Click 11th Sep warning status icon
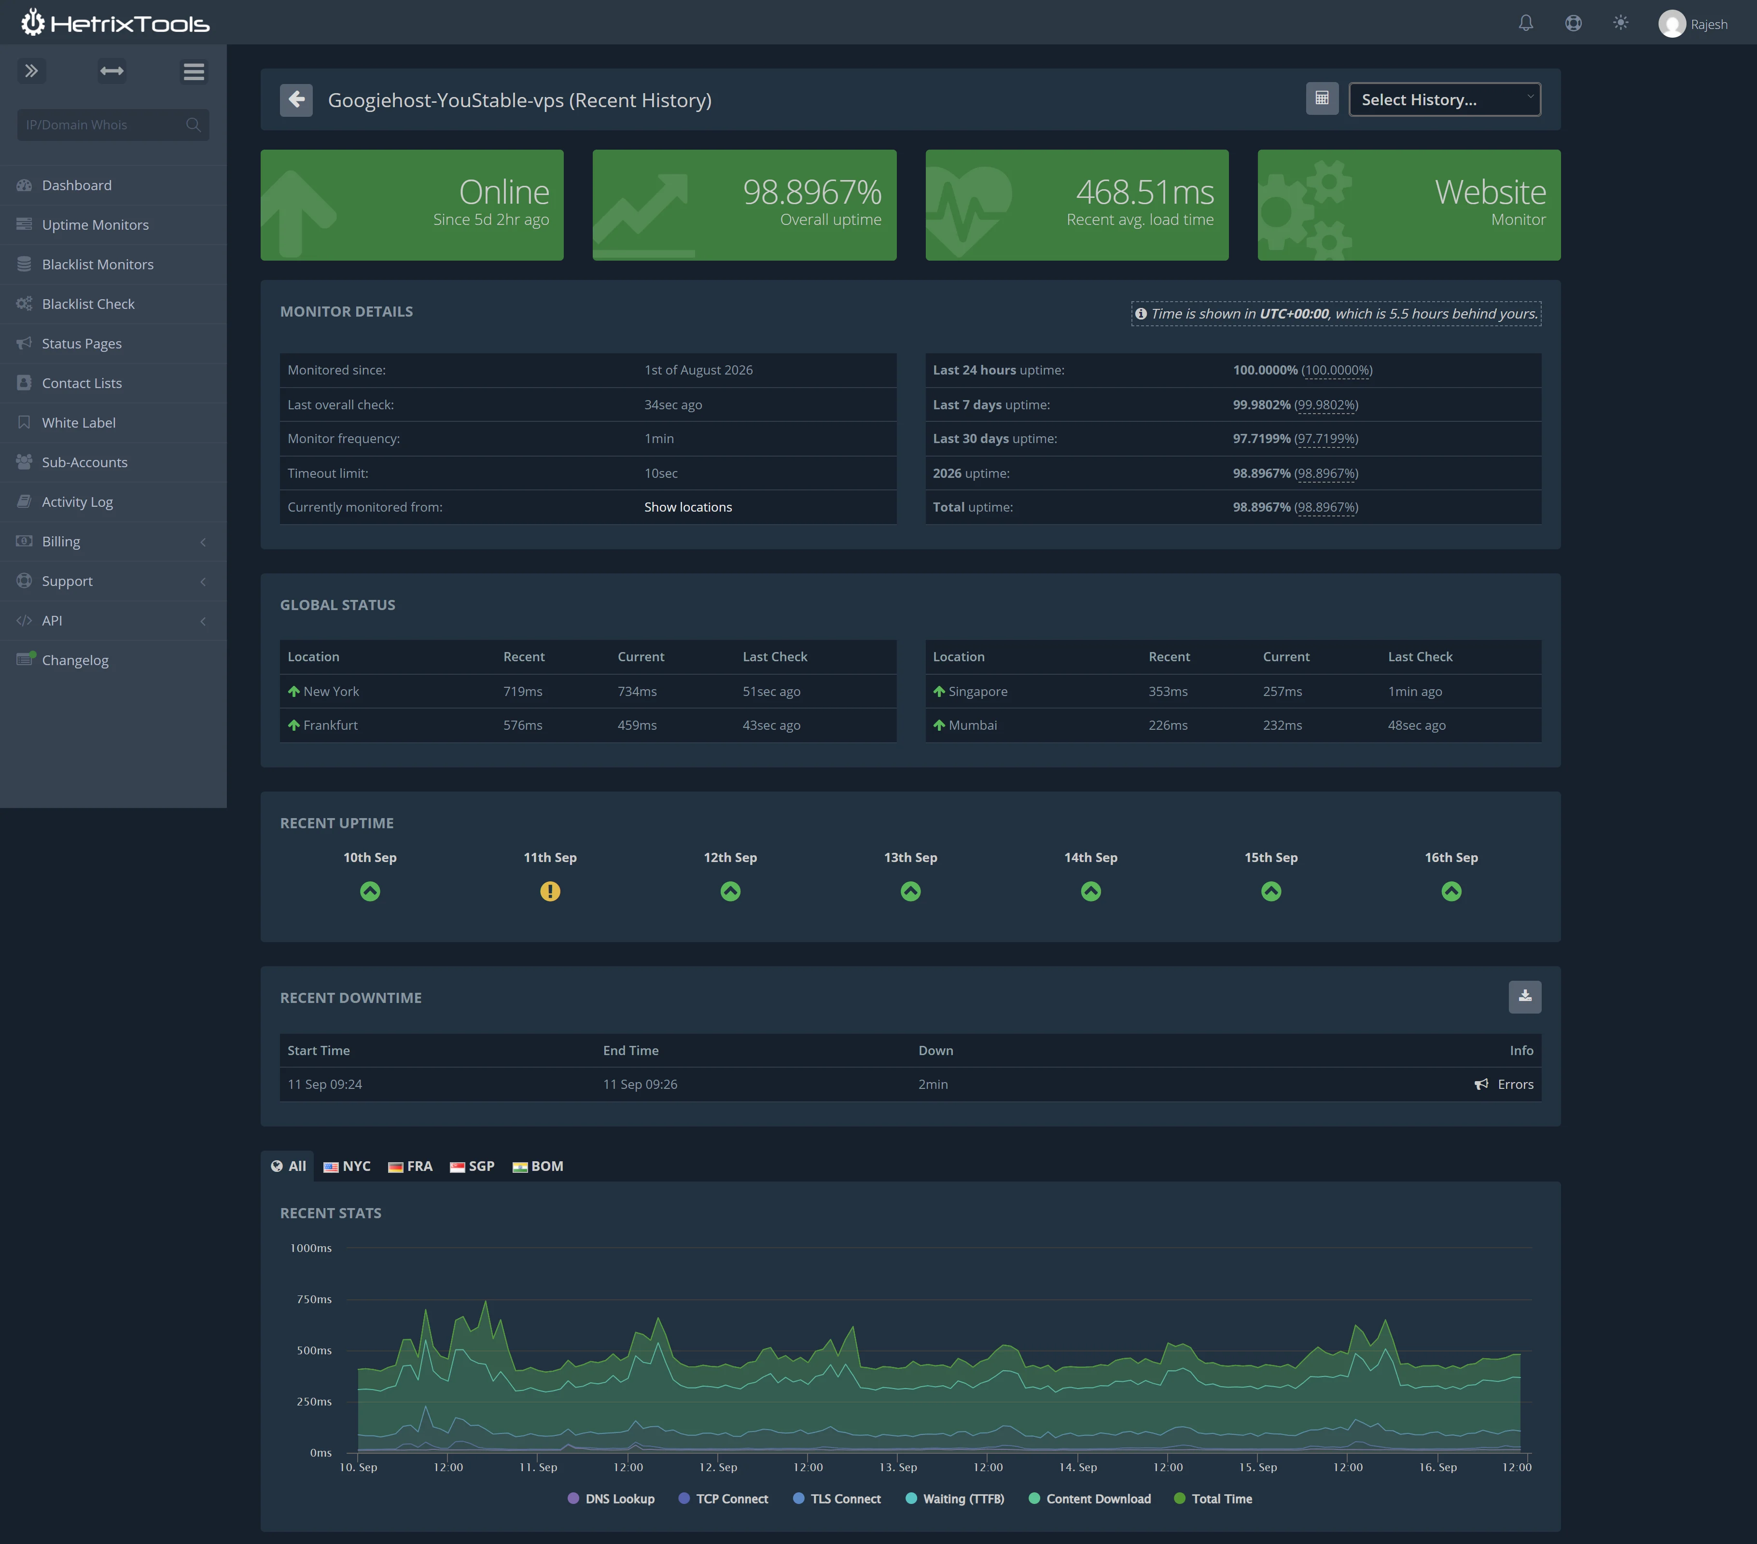 tap(550, 891)
